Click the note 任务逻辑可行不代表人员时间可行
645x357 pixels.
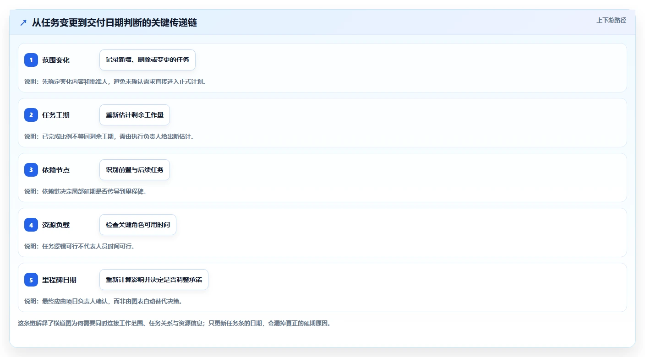click(79, 246)
